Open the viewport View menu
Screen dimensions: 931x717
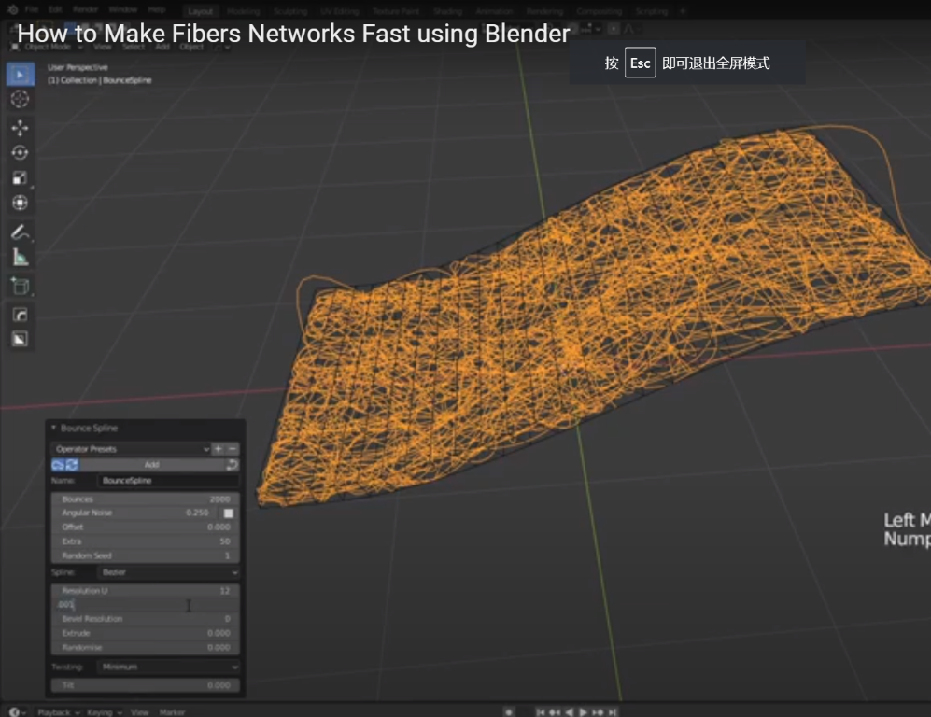click(102, 47)
